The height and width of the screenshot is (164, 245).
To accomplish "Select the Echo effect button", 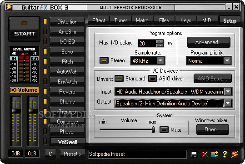I will tap(67, 51).
